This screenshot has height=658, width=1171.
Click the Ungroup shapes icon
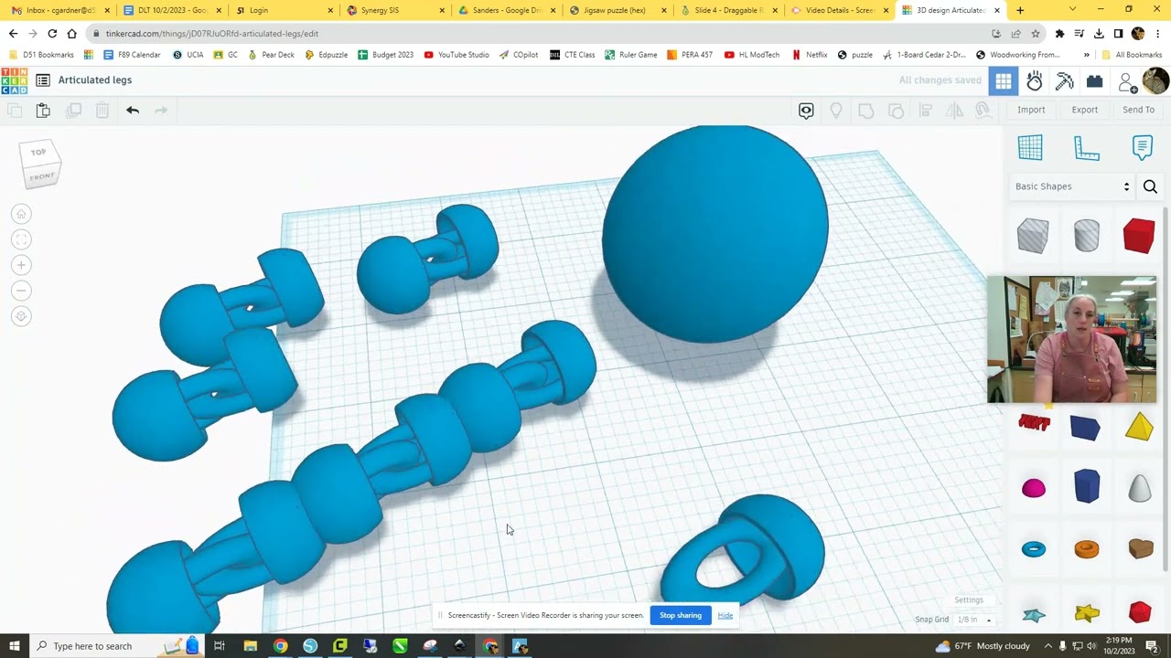point(897,111)
